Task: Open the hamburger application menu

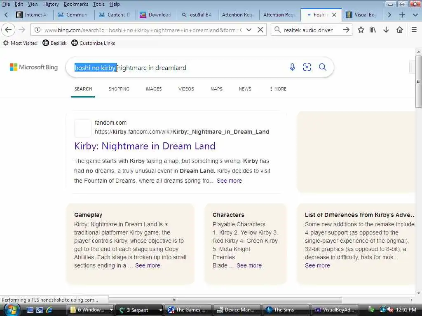Action: pos(414,30)
